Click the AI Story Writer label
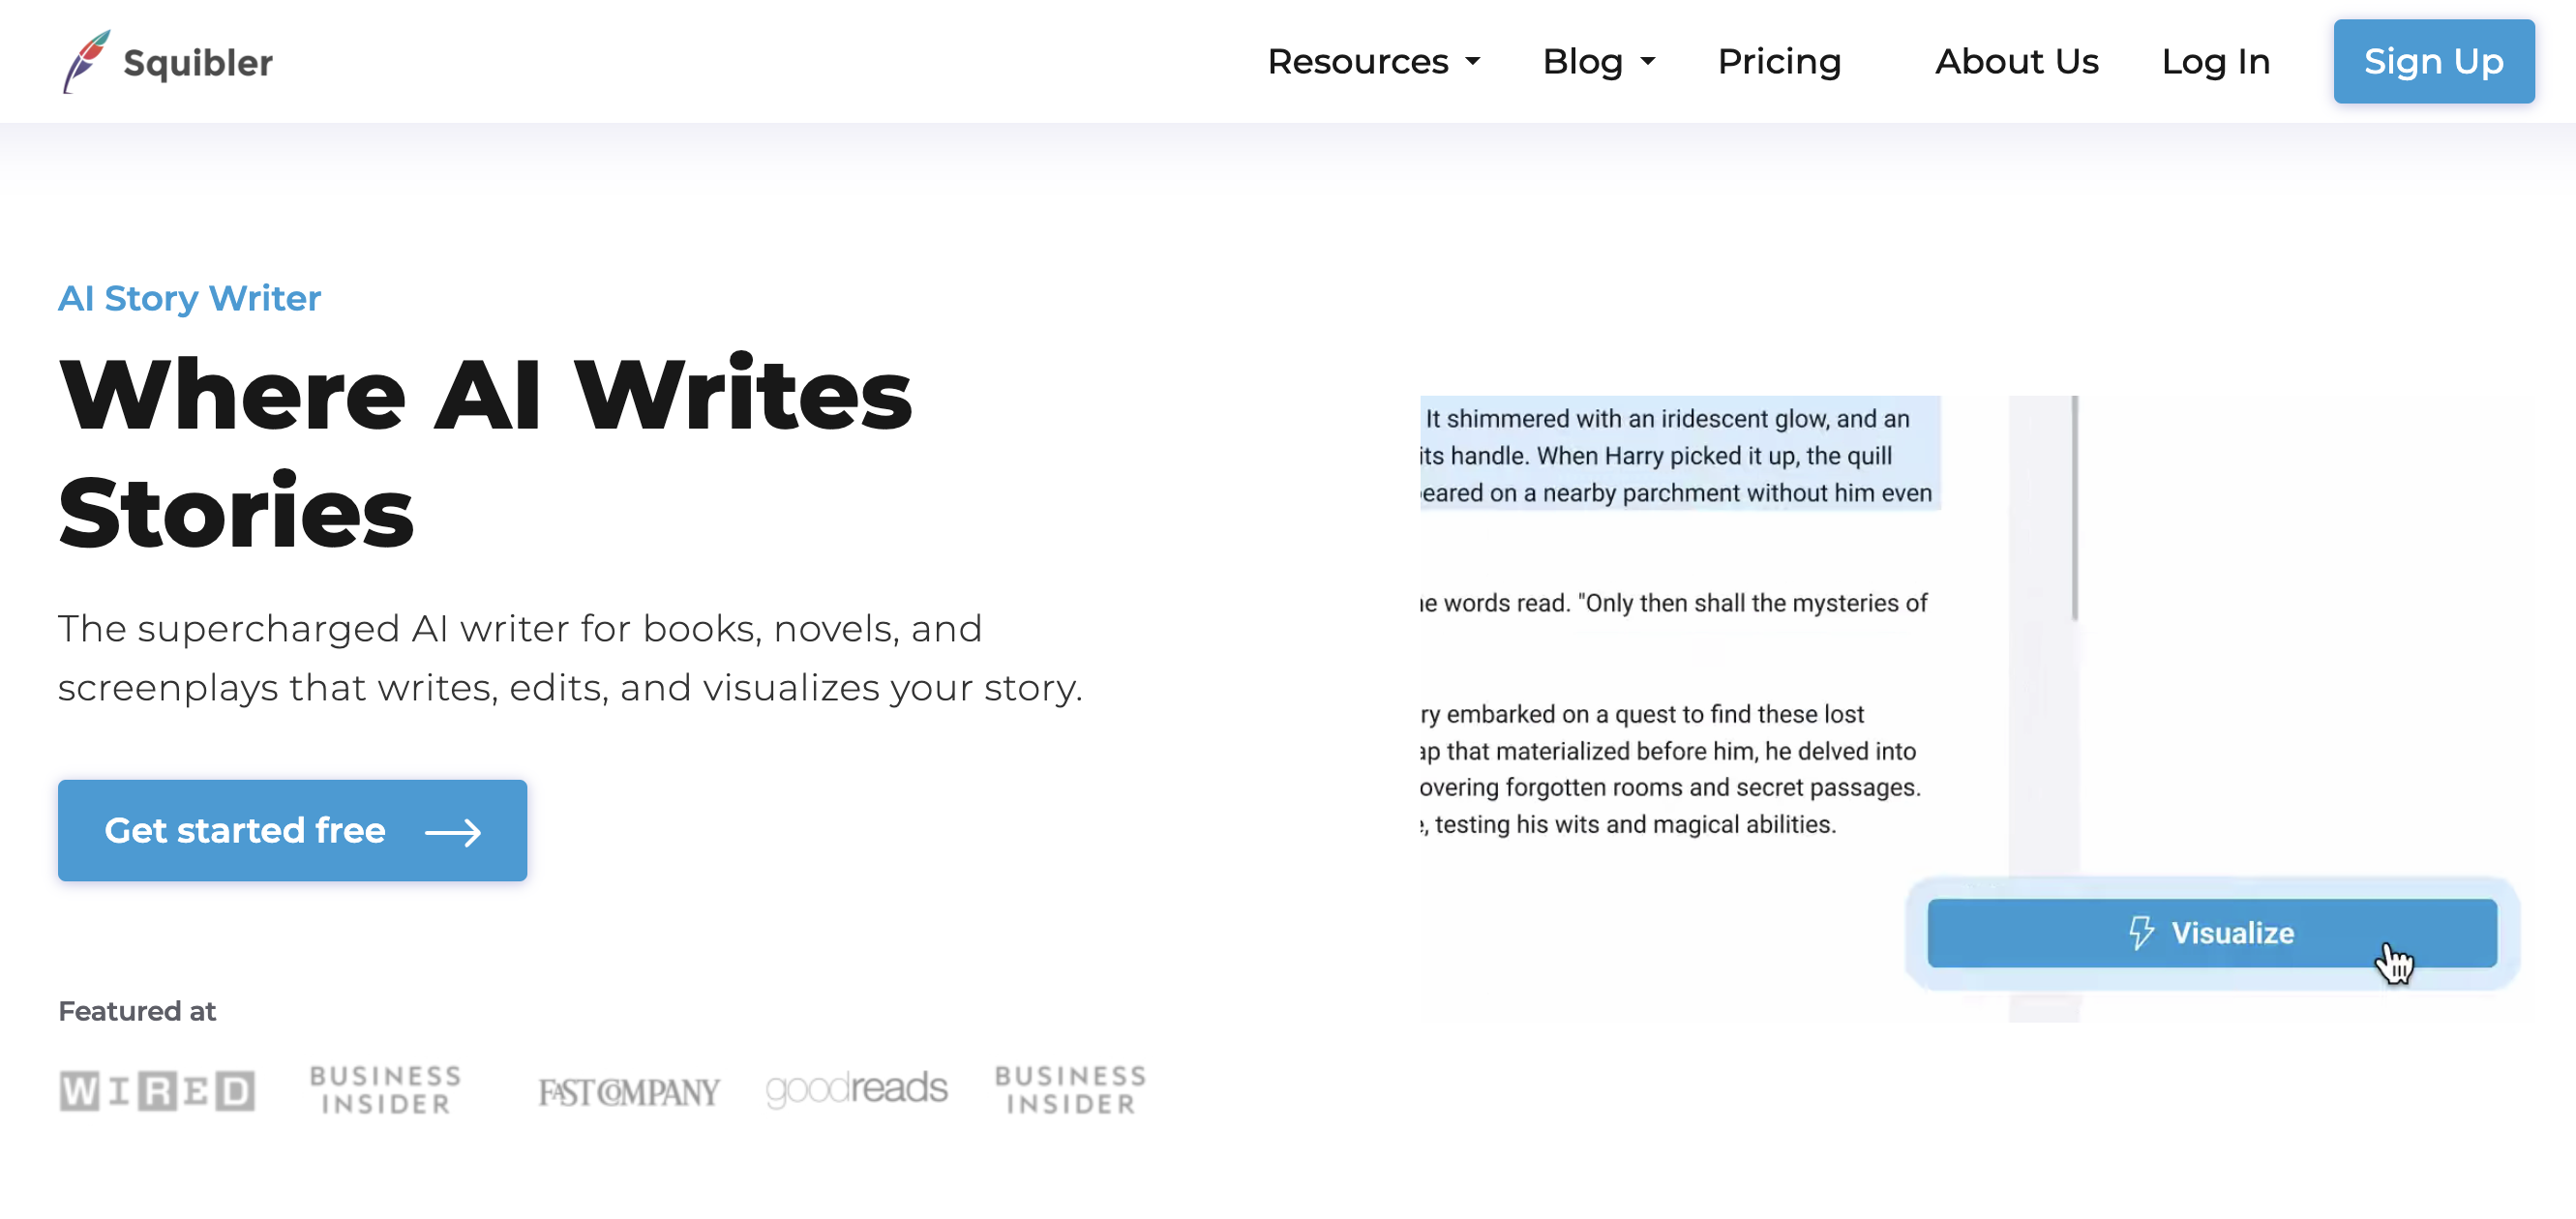The width and height of the screenshot is (2576, 1219). (189, 298)
